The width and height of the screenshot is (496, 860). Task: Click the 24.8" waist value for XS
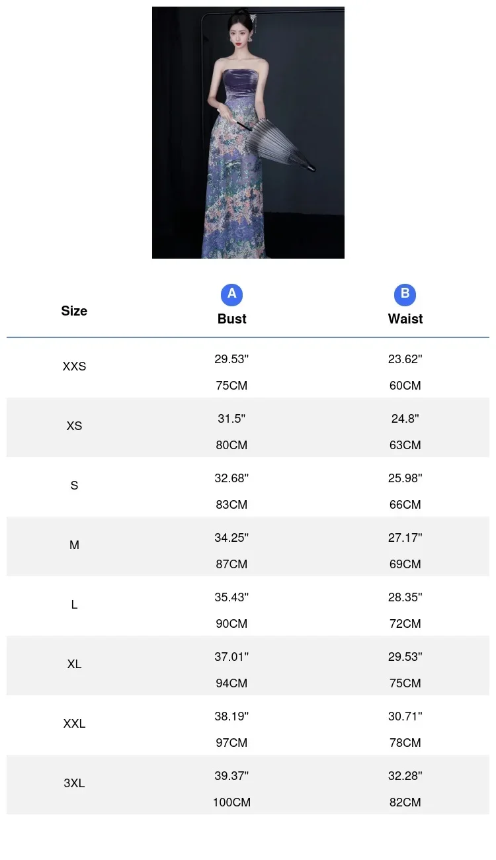(x=405, y=419)
